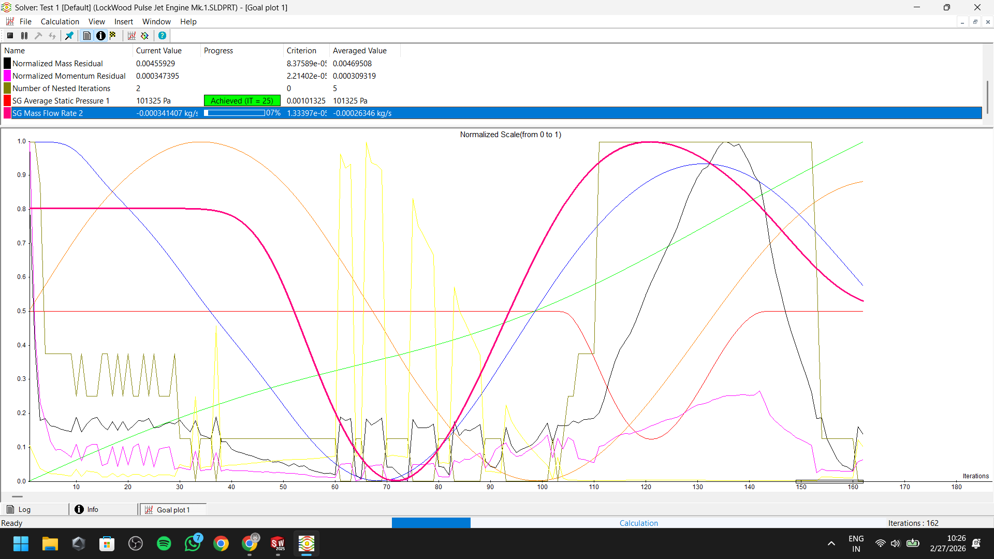
Task: Click the volume speaker tray icon
Action: pos(895,543)
